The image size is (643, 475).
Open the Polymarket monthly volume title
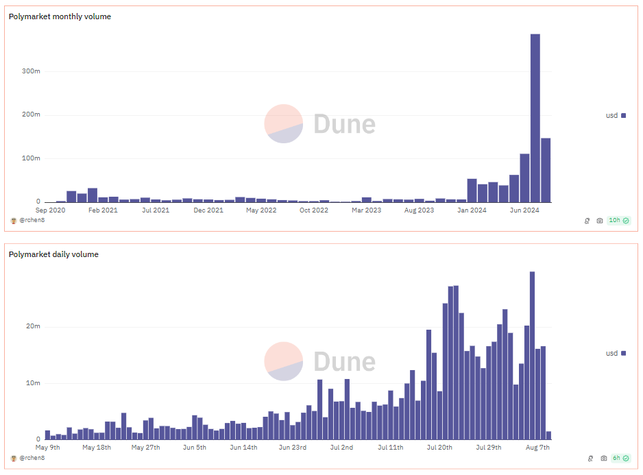tap(60, 16)
